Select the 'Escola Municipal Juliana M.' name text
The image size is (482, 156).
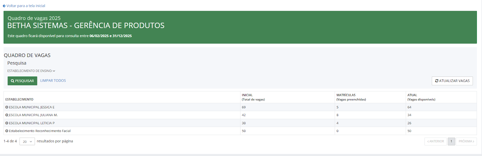tap(33, 115)
